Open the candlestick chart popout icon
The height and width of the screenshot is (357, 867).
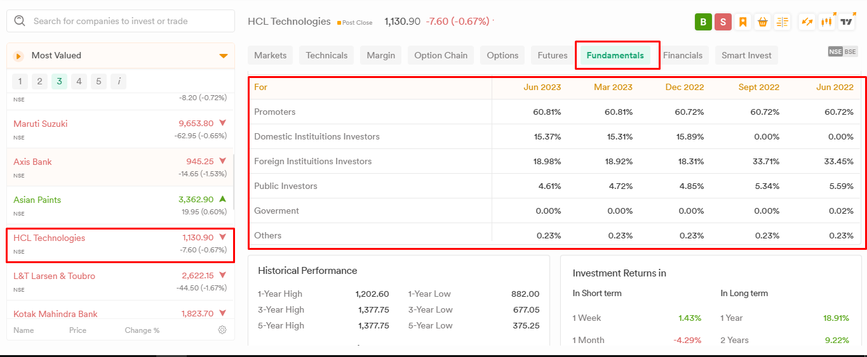(827, 22)
